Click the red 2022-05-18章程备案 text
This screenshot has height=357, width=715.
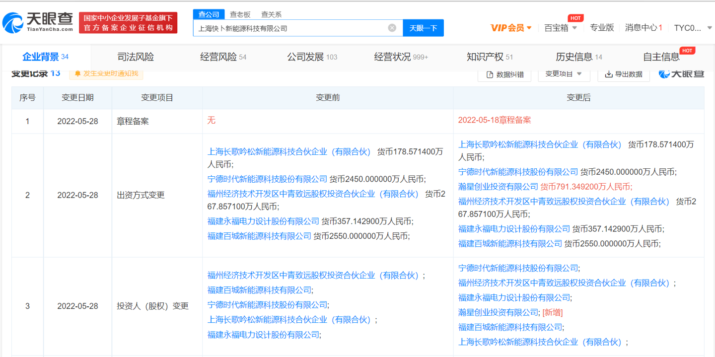pos(495,120)
